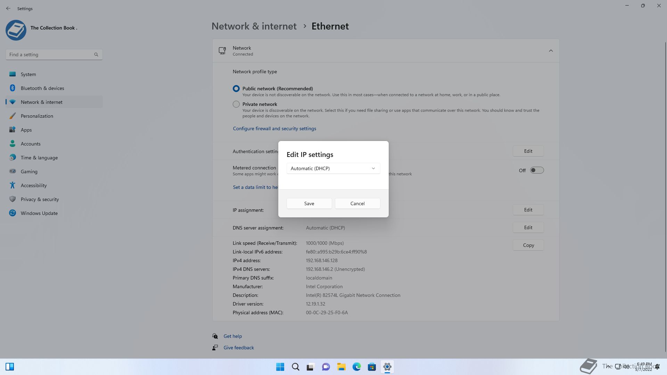667x375 pixels.
Task: Open Configure firewall and security settings
Action: click(x=274, y=128)
